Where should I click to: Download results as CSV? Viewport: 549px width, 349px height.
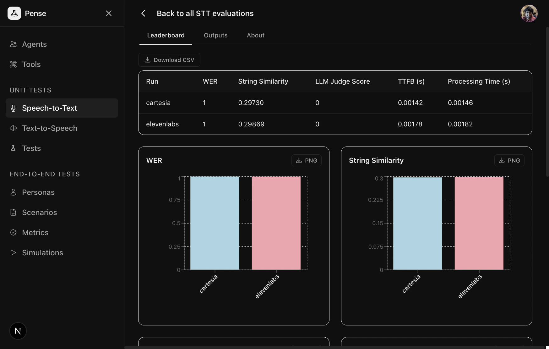169,60
